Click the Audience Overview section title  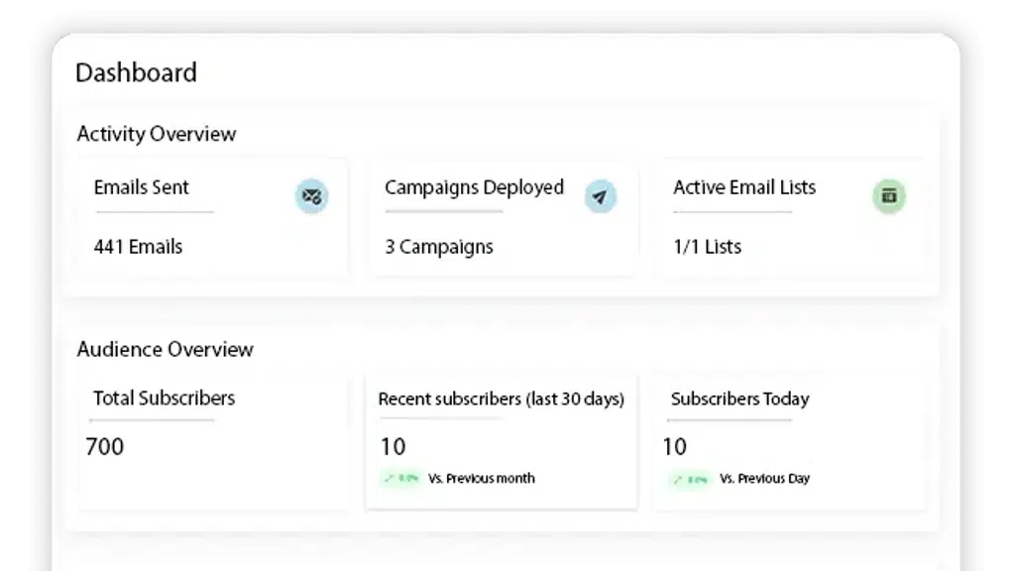166,350
